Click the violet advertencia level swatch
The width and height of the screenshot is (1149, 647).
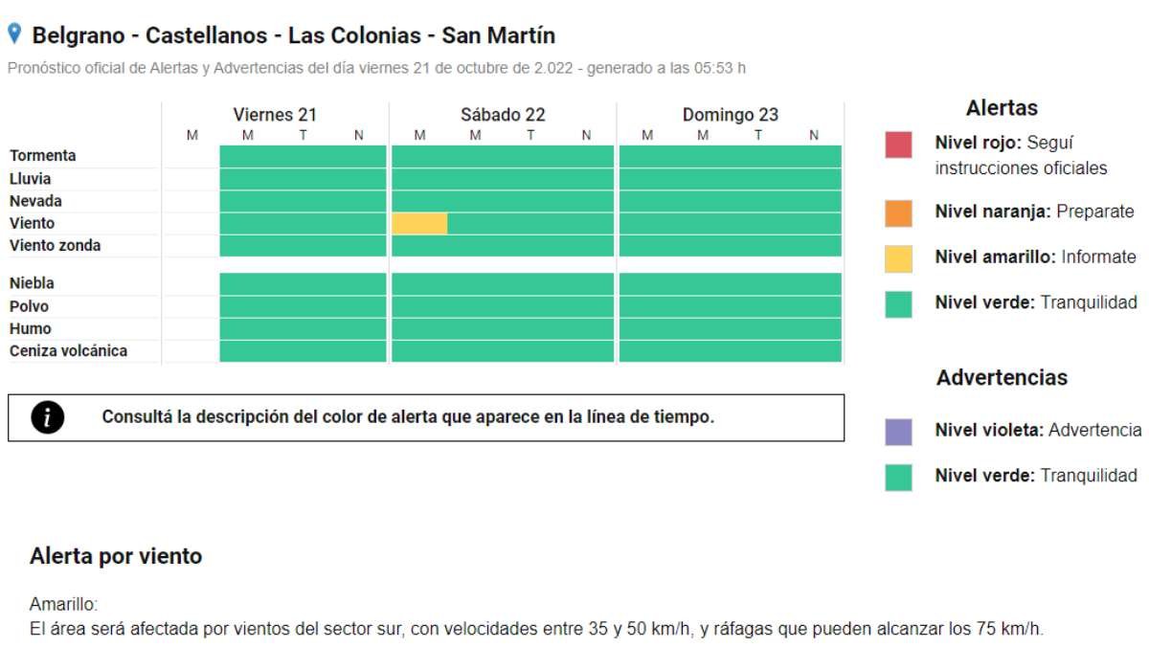click(x=898, y=432)
